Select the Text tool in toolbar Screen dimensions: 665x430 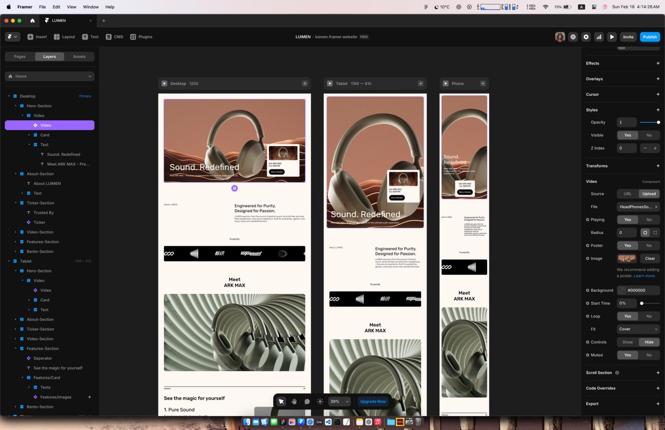pyautogui.click(x=90, y=37)
